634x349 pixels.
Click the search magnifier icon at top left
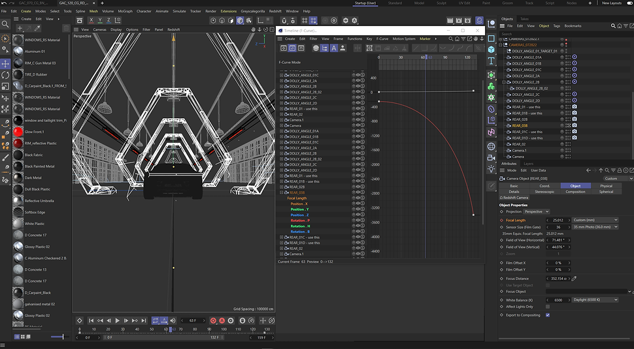pyautogui.click(x=5, y=23)
